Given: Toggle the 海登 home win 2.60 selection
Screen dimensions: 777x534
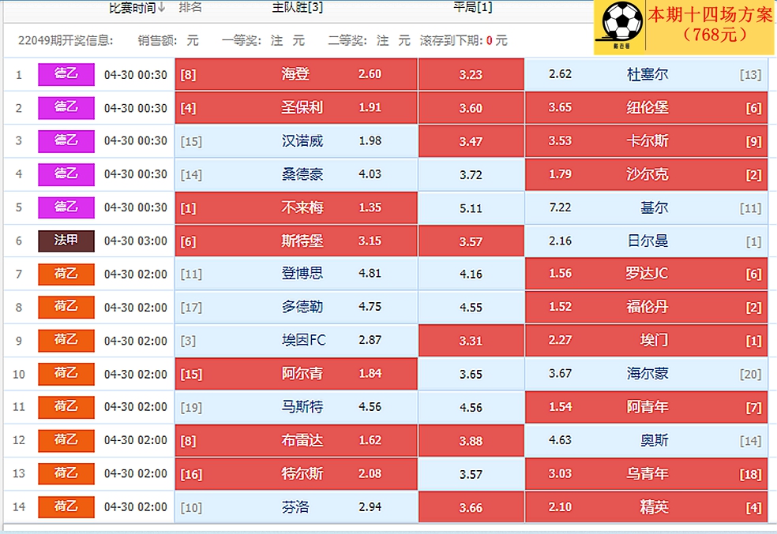Looking at the screenshot, I should pyautogui.click(x=296, y=74).
